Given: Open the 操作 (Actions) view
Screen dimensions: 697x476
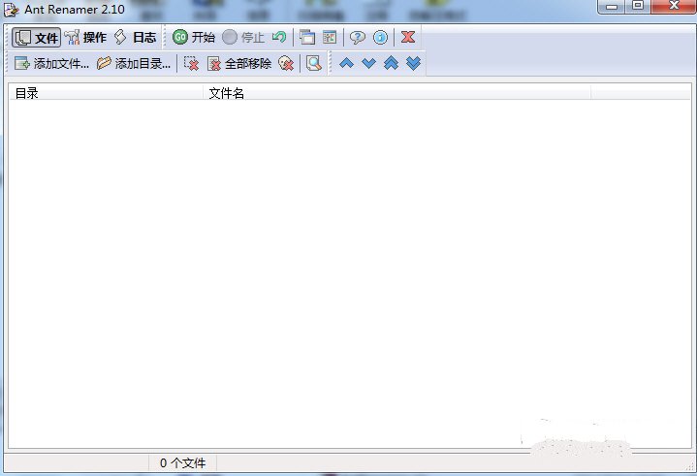Looking at the screenshot, I should tap(85, 38).
